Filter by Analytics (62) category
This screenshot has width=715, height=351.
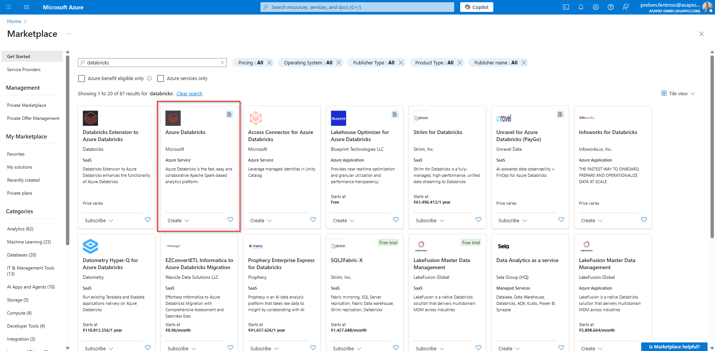point(20,229)
